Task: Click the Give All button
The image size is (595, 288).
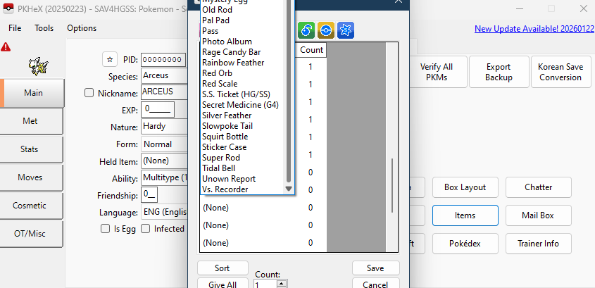Action: (223, 284)
